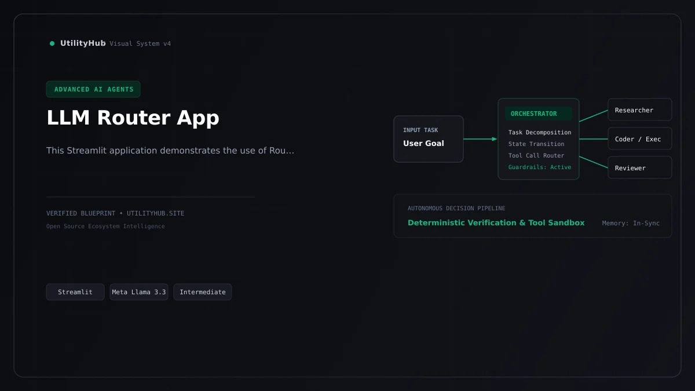Click Deterministic Verification & Tool Sandbox text
695x391 pixels.
(x=496, y=223)
